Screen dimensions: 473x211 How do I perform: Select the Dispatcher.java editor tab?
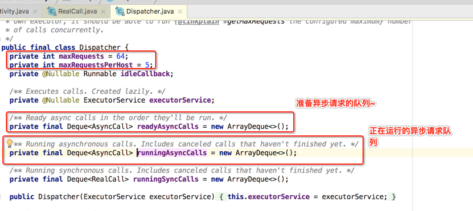tap(150, 12)
